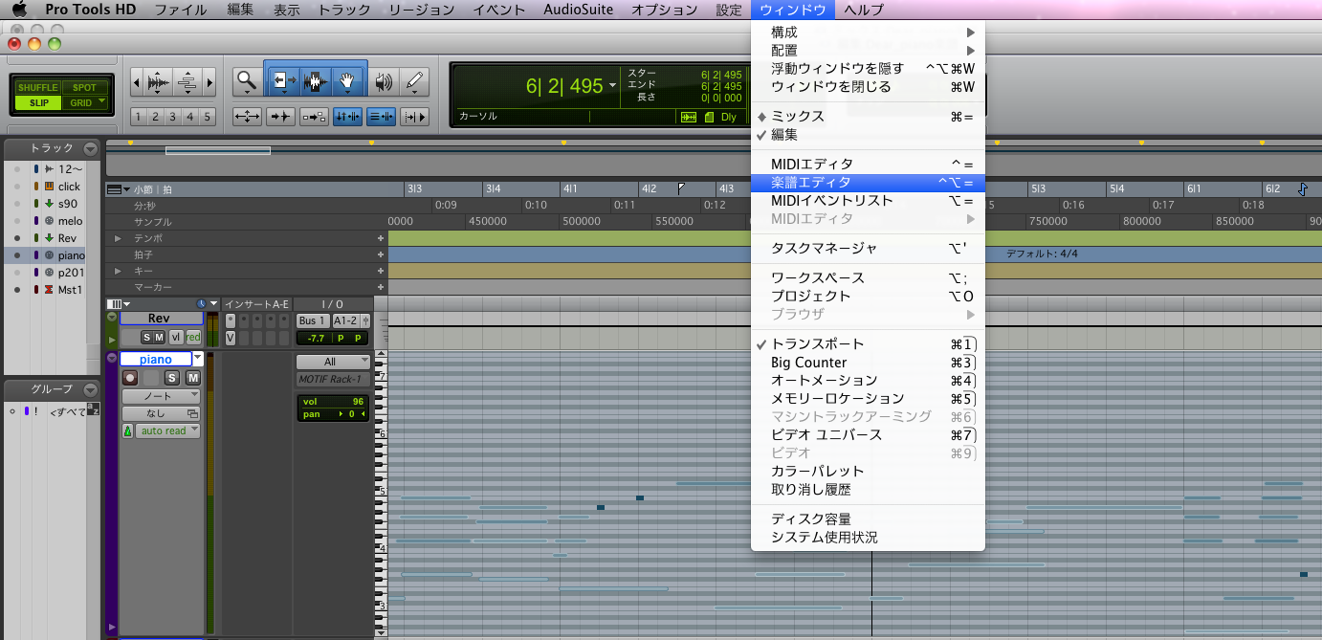The height and width of the screenshot is (640, 1322).
Task: Click zoom preset 3 button
Action: click(x=173, y=117)
